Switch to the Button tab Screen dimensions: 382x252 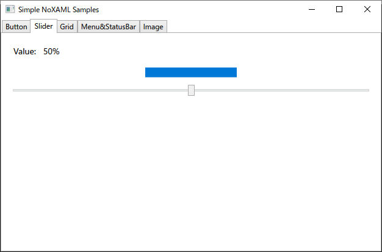click(16, 27)
